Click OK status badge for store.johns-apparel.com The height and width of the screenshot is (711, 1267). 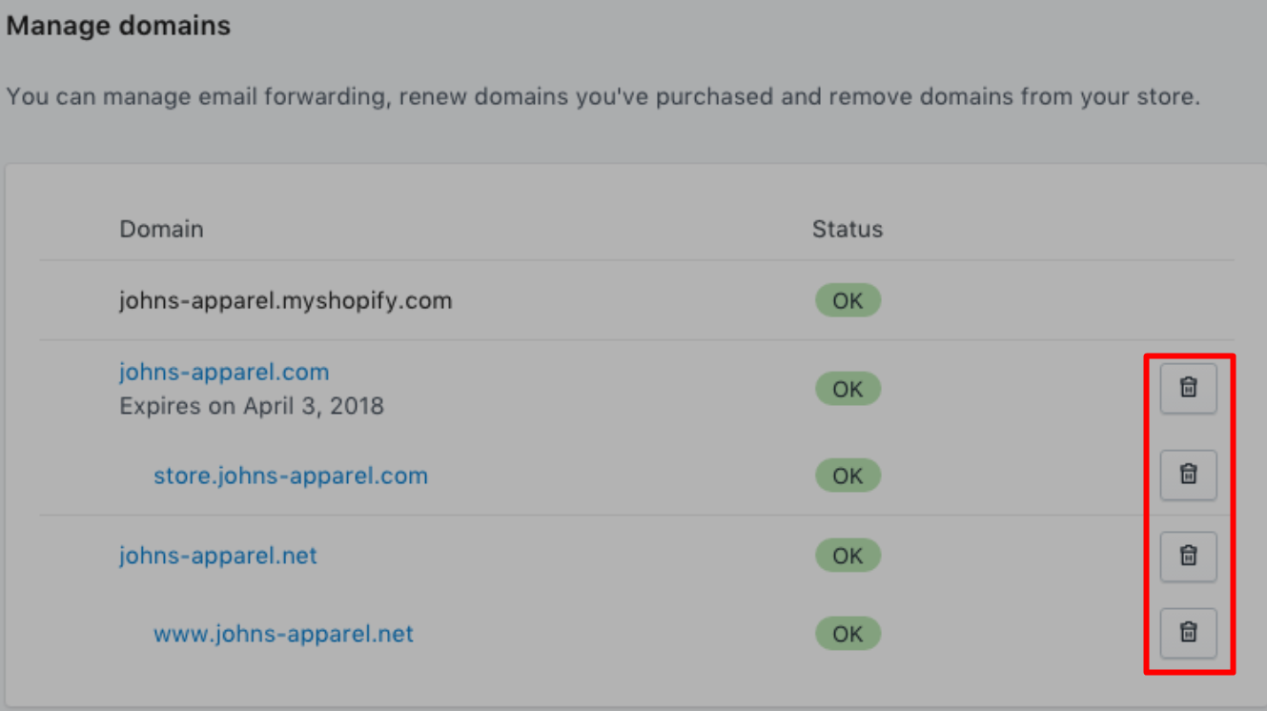tap(848, 476)
